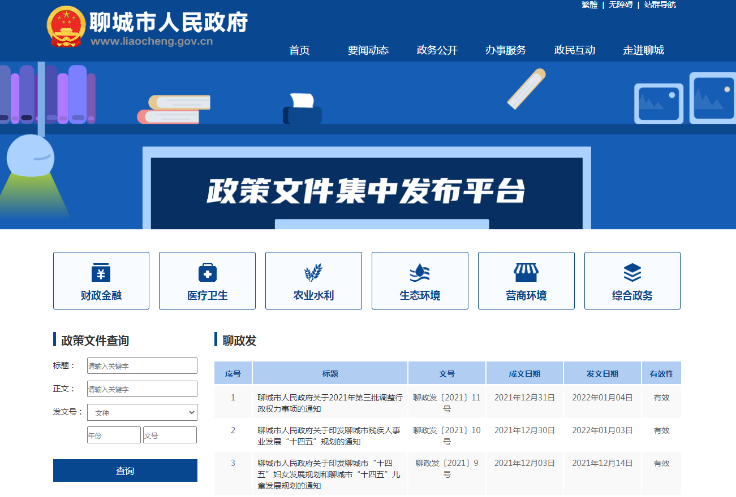The height and width of the screenshot is (497, 736).
Task: Enable 无障碍 accessibility mode
Action: click(x=620, y=6)
